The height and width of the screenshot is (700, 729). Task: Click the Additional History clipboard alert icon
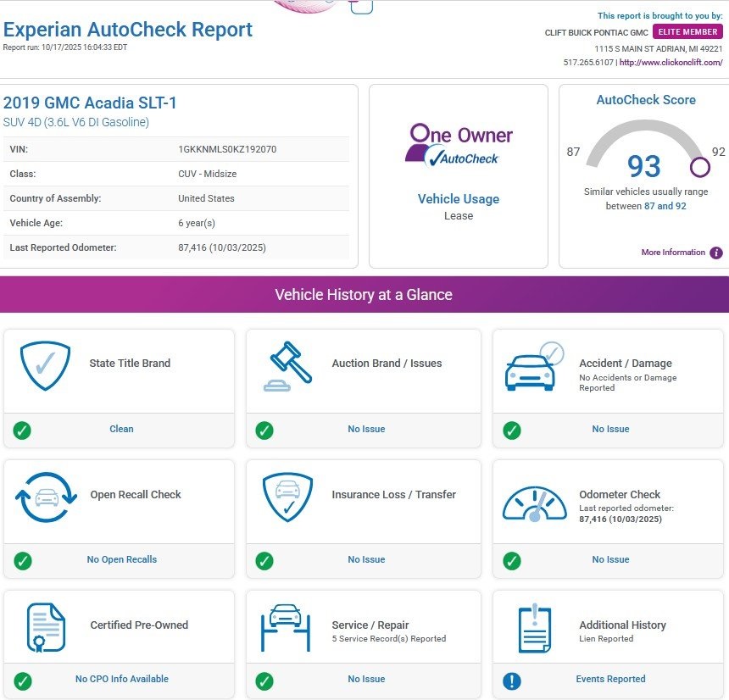[x=534, y=628]
